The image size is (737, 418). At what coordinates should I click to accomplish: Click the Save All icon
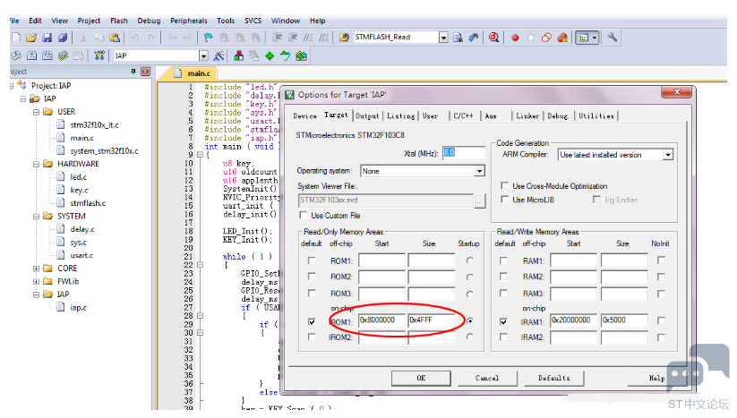point(63,38)
